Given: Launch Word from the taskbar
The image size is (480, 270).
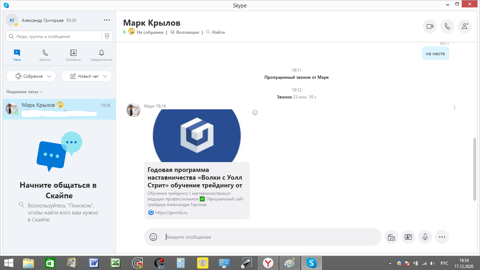Looking at the screenshot, I should [x=94, y=262].
